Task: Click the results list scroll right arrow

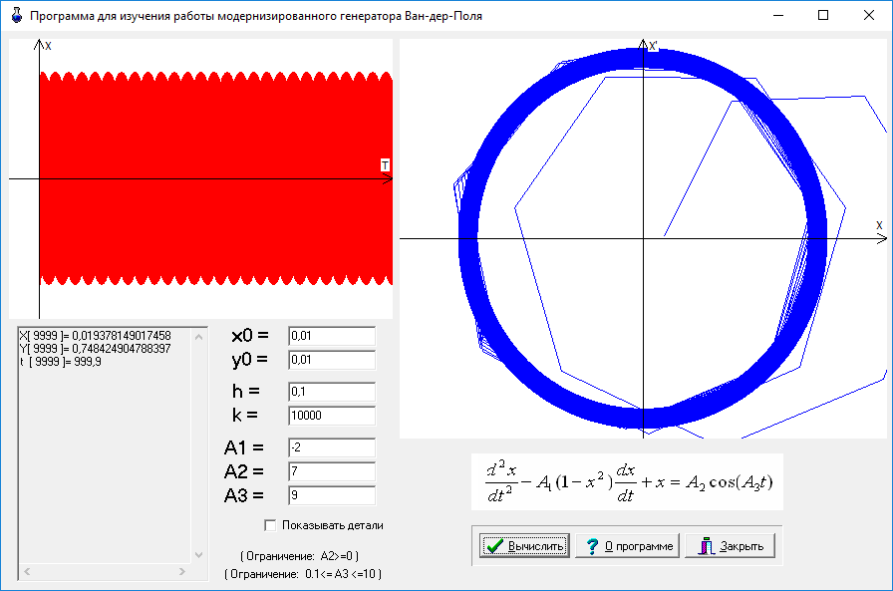Action: pyautogui.click(x=182, y=571)
